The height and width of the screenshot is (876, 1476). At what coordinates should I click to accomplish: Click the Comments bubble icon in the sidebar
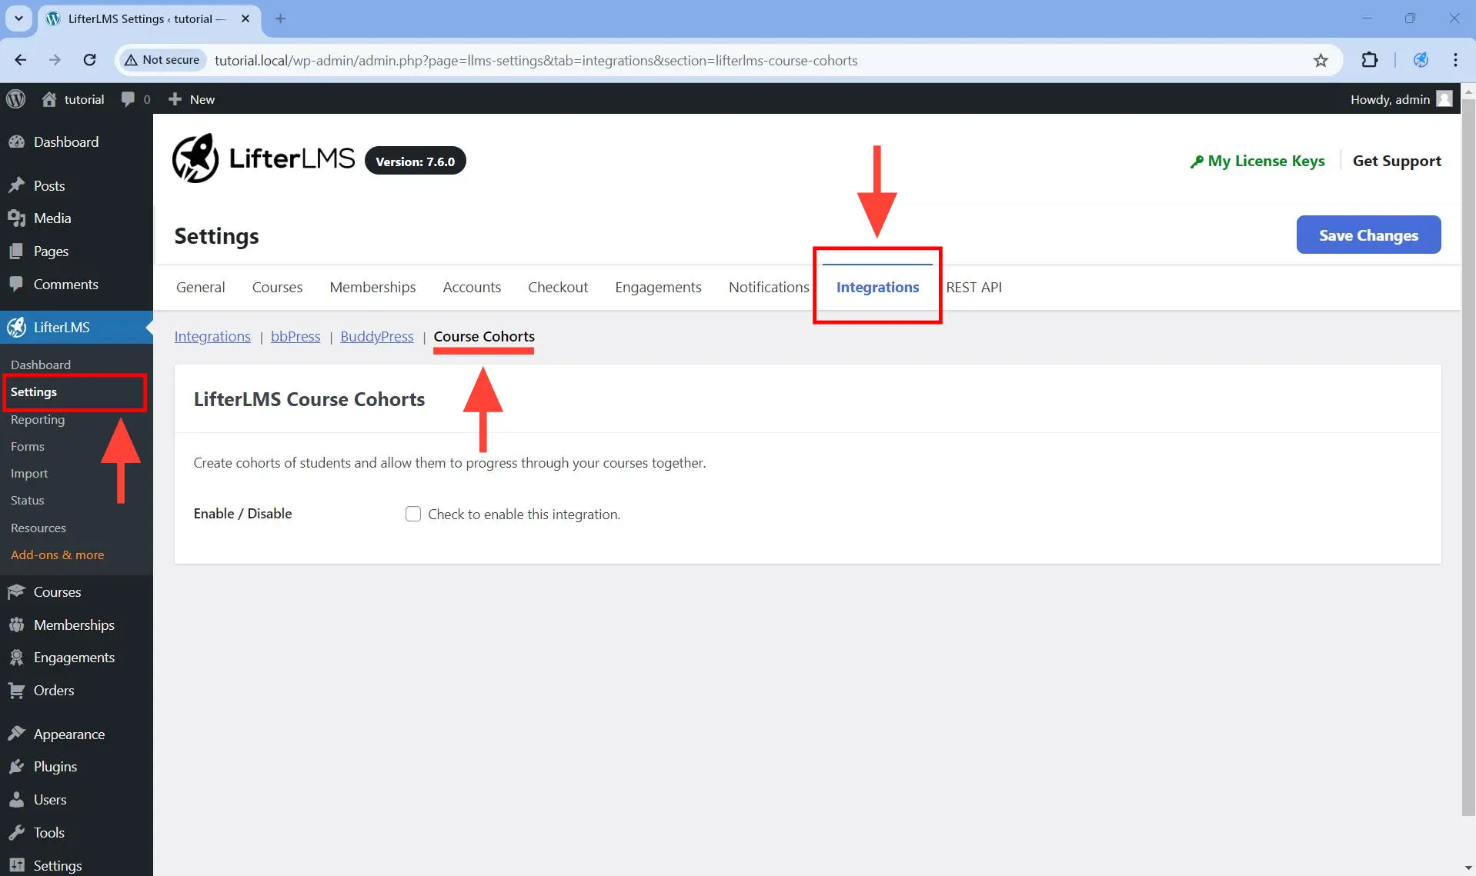click(x=16, y=284)
